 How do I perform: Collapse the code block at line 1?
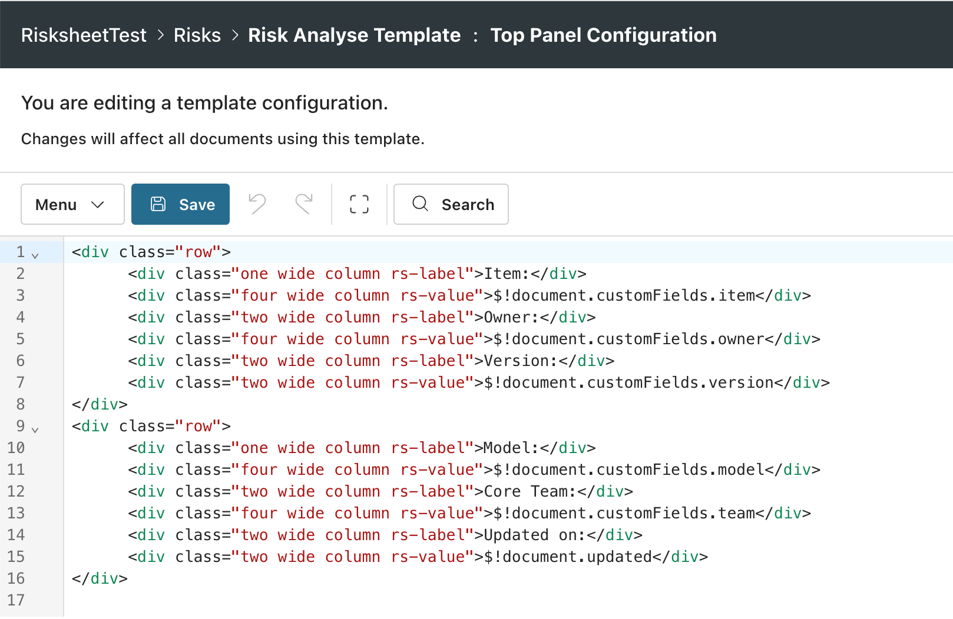(x=35, y=255)
